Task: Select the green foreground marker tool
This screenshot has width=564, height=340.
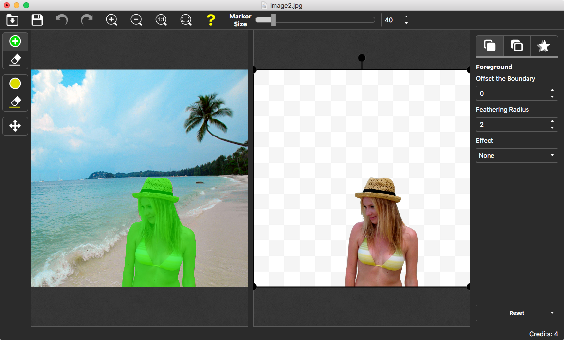Action: (x=15, y=41)
